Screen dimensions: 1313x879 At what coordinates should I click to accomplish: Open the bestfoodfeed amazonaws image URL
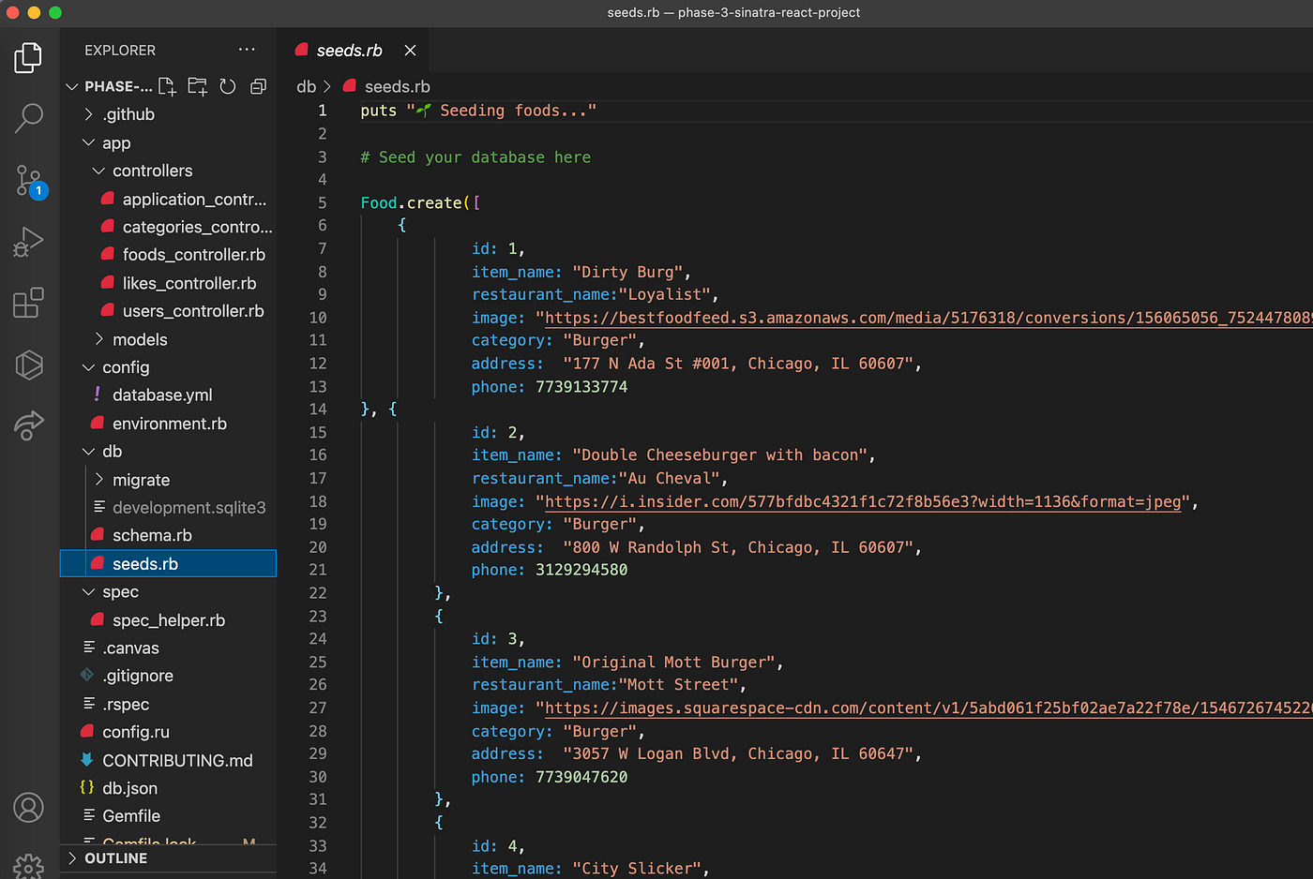(928, 318)
